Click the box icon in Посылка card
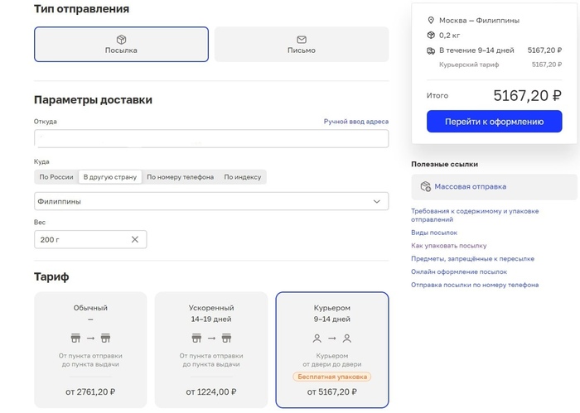Screen dimensions: 580x413 (x=121, y=39)
